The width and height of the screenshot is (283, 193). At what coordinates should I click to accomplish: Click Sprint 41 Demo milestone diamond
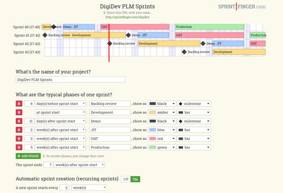click(x=128, y=35)
